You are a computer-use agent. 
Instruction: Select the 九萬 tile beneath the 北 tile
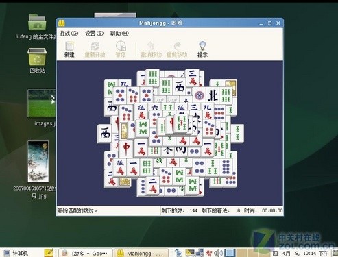[x=208, y=111]
